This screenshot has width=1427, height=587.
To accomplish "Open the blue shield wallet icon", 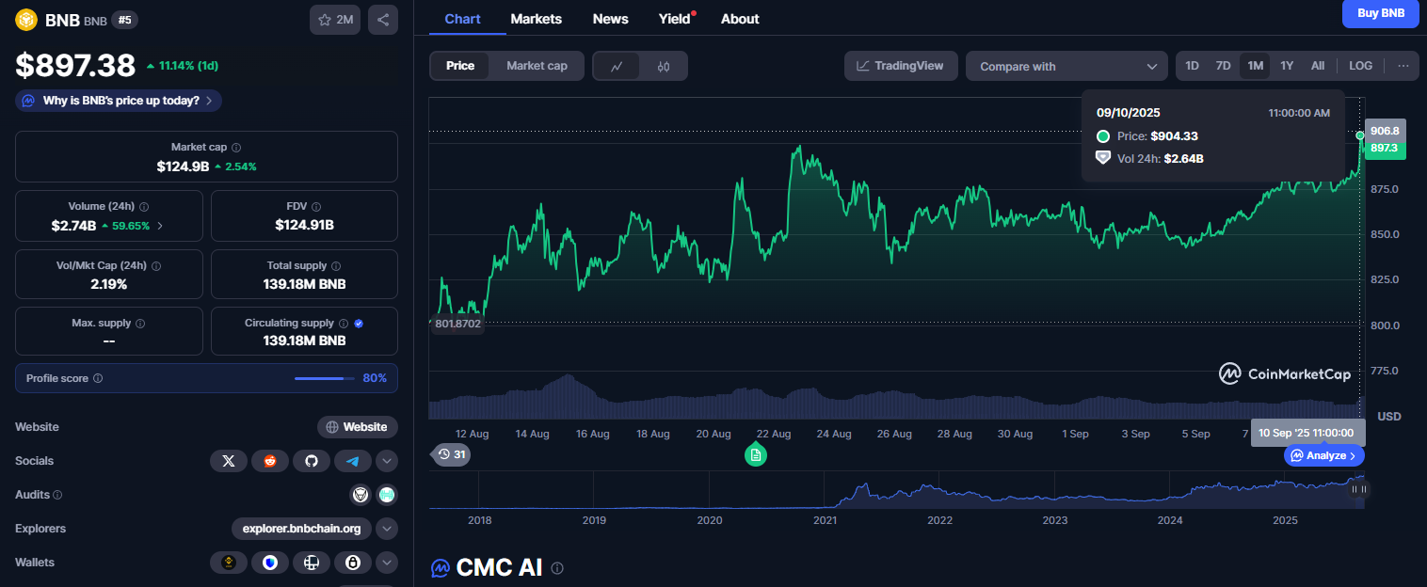I will [270, 563].
